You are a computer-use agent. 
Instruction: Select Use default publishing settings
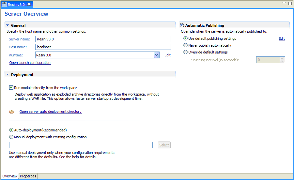coord(185,38)
